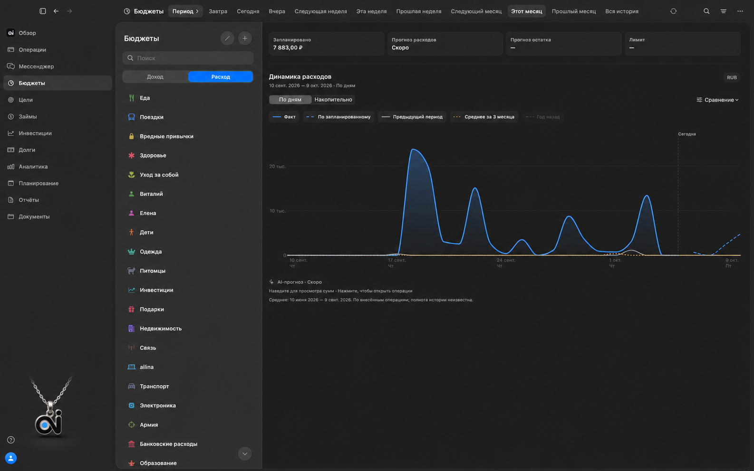The image size is (754, 471).
Task: Click the Обзор icon in sidebar
Action: click(x=11, y=33)
